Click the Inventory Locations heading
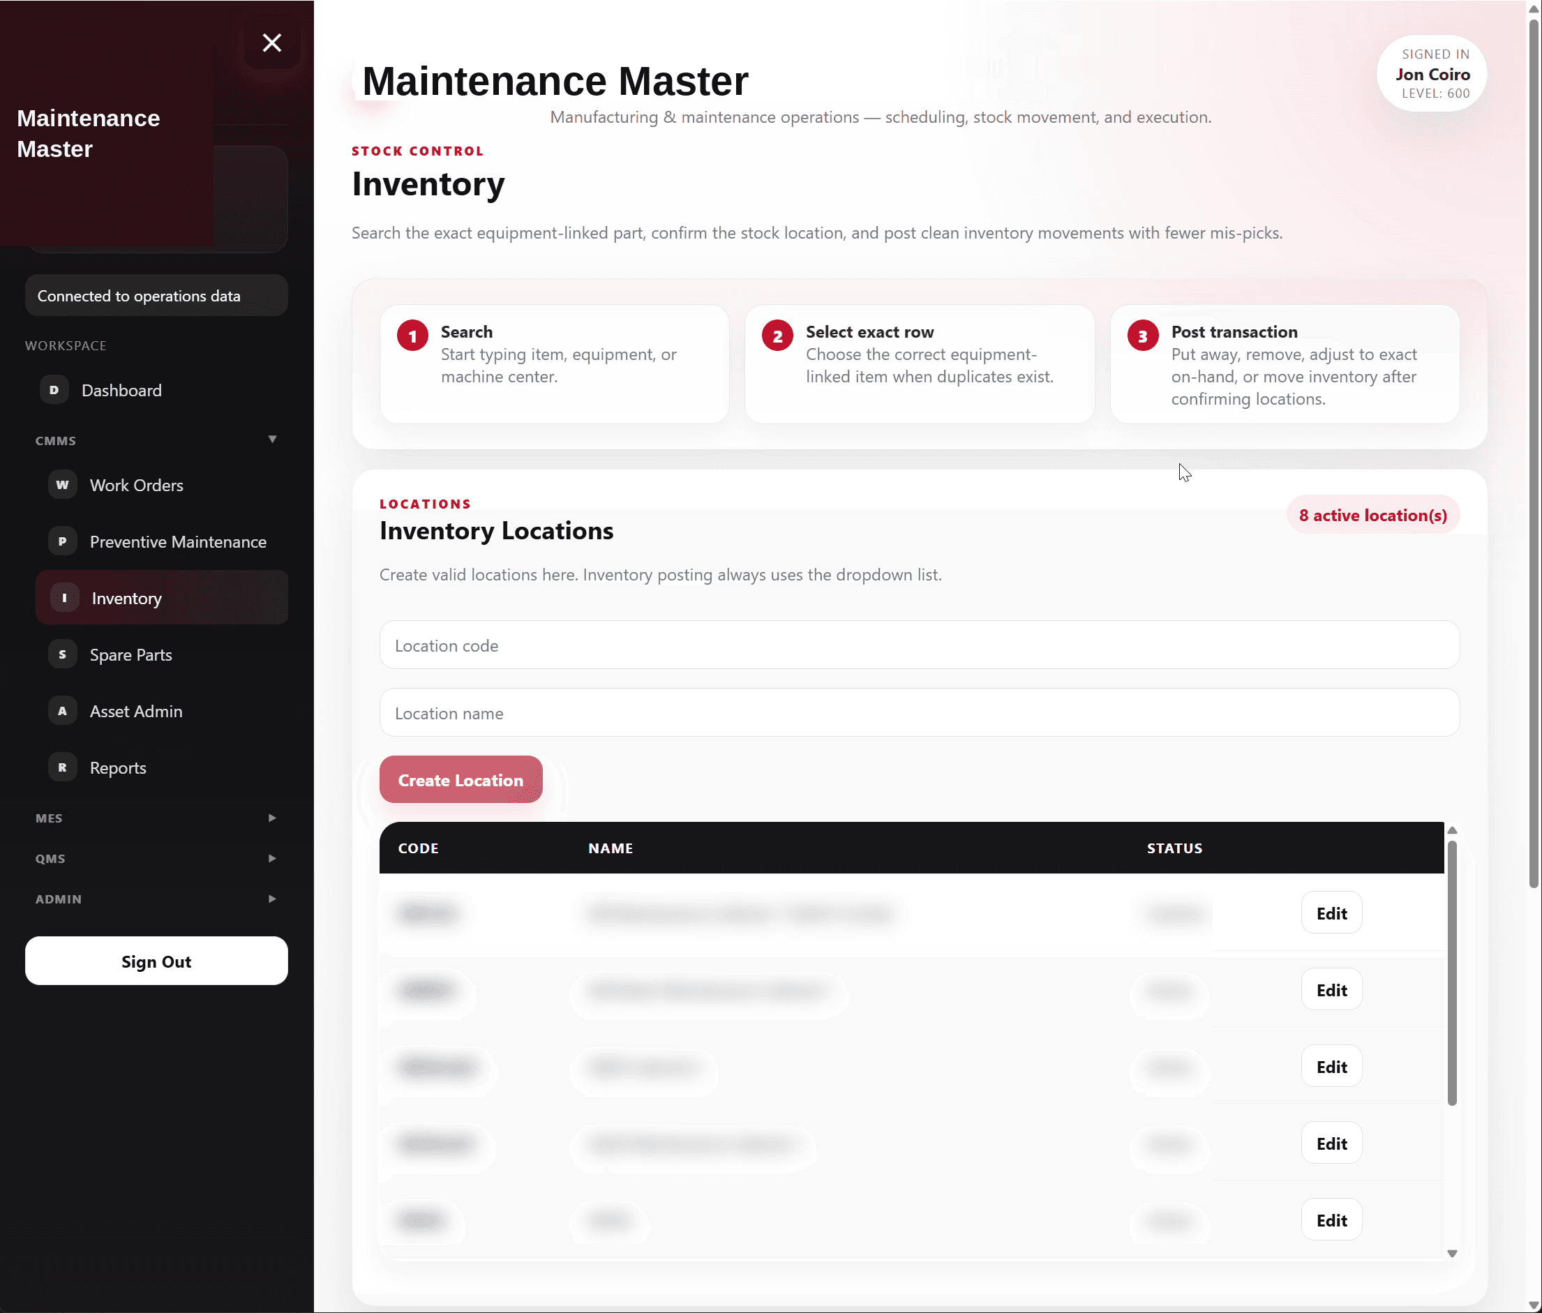 496,531
